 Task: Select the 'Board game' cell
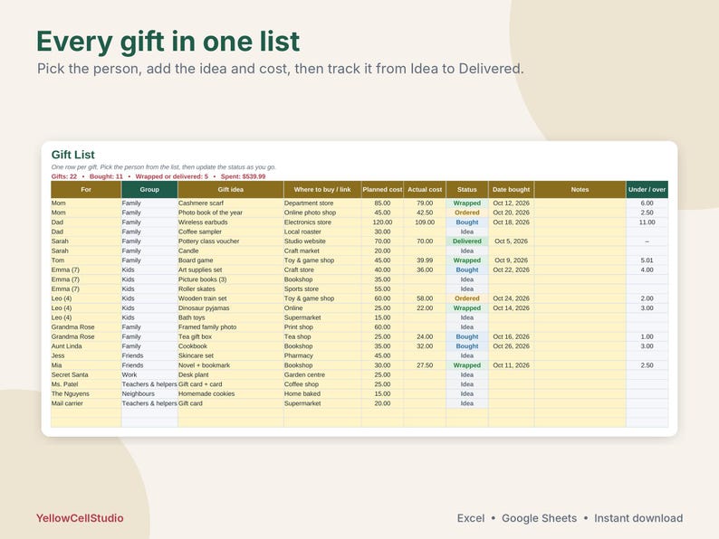231,260
